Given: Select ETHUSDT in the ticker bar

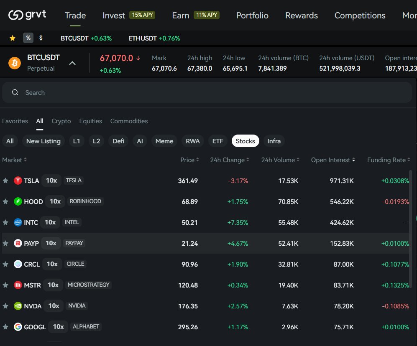Looking at the screenshot, I should [154, 38].
